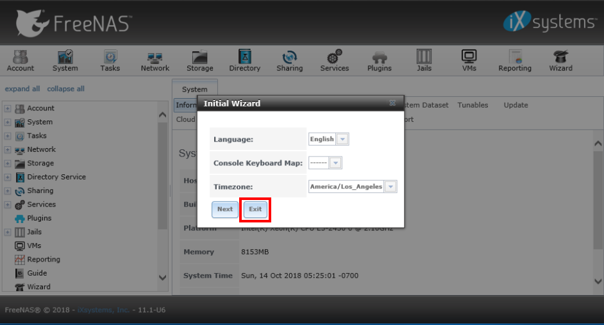This screenshot has width=604, height=325.
Task: Select System in the sidebar tree
Action: [40, 122]
